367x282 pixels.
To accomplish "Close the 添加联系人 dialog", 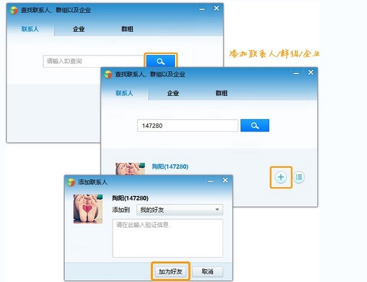I will tap(225, 180).
